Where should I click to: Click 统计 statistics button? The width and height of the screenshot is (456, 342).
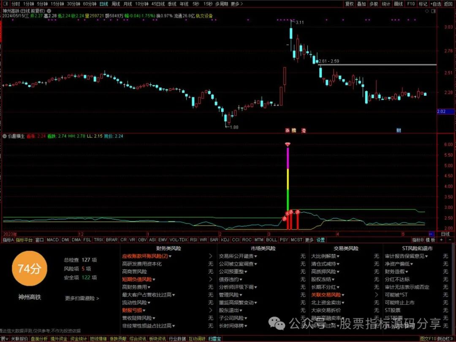(386, 4)
